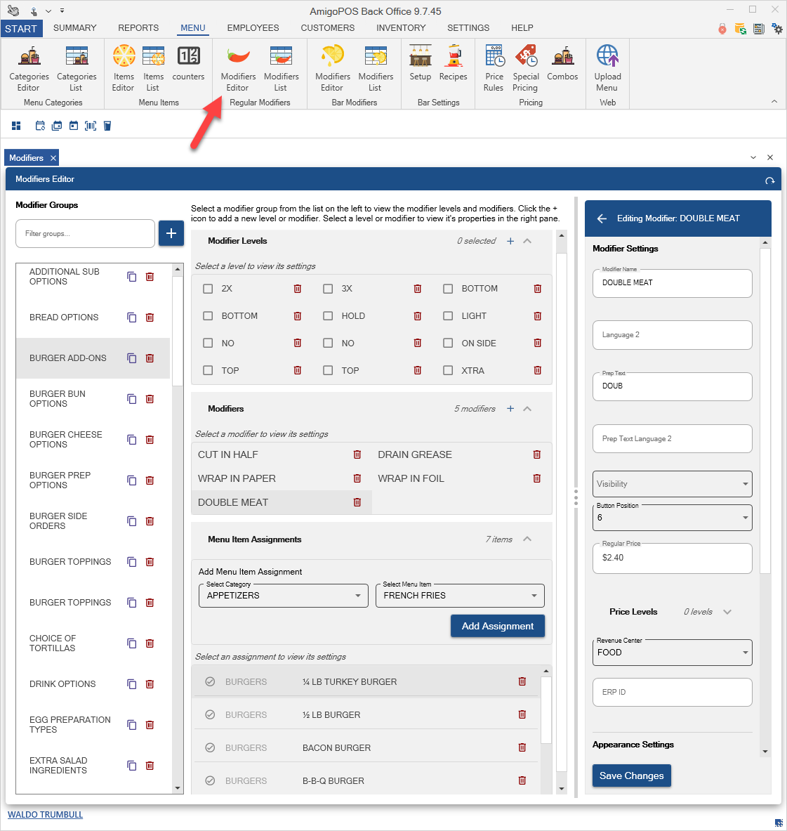Tick the XTRA modifier level checkbox

tap(448, 371)
